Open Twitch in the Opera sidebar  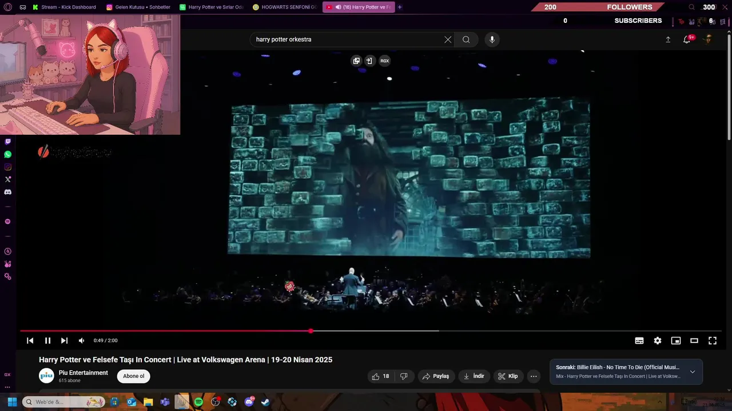(x=7, y=142)
